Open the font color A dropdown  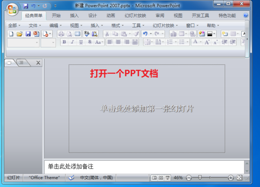(201, 42)
